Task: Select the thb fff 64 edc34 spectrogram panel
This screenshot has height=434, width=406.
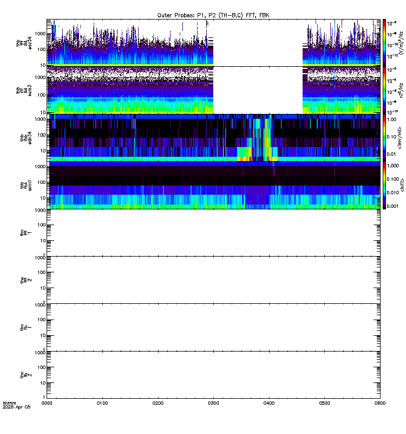Action: (213, 43)
